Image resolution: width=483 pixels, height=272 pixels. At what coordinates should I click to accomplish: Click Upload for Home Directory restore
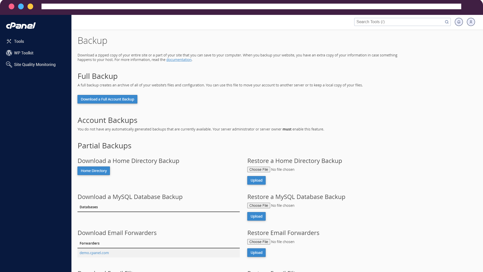256,180
